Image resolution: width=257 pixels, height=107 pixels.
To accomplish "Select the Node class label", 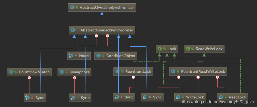I will pyautogui.click(x=84, y=56).
